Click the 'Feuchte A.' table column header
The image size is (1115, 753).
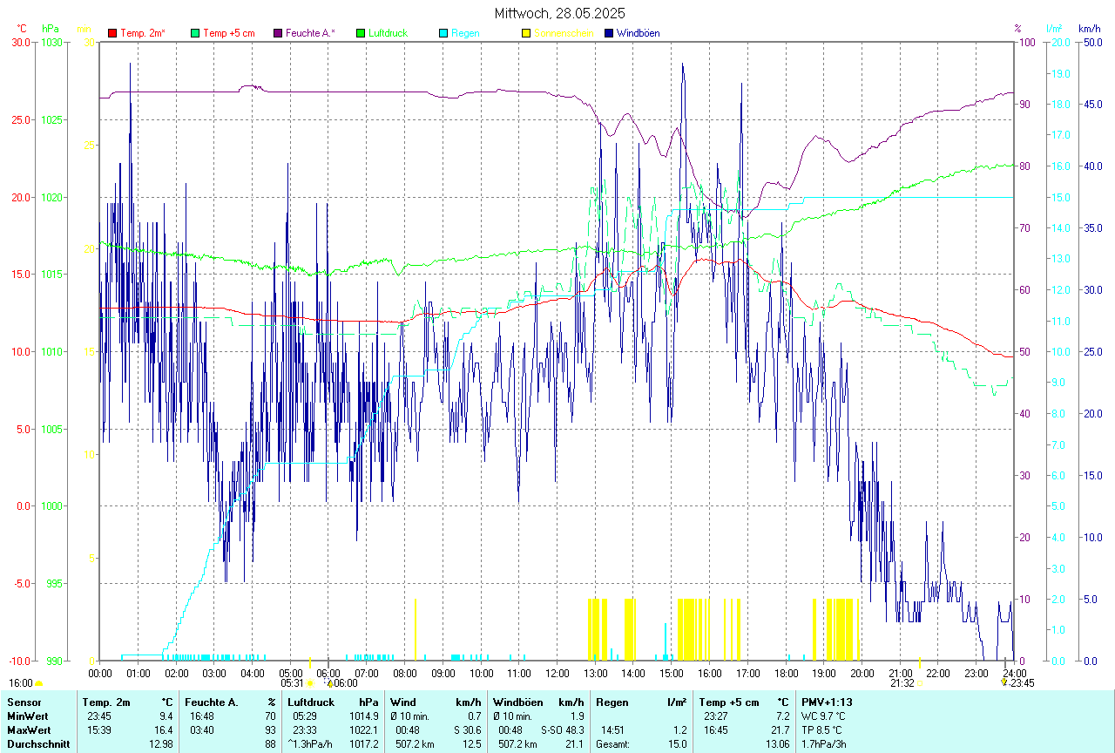click(x=212, y=702)
